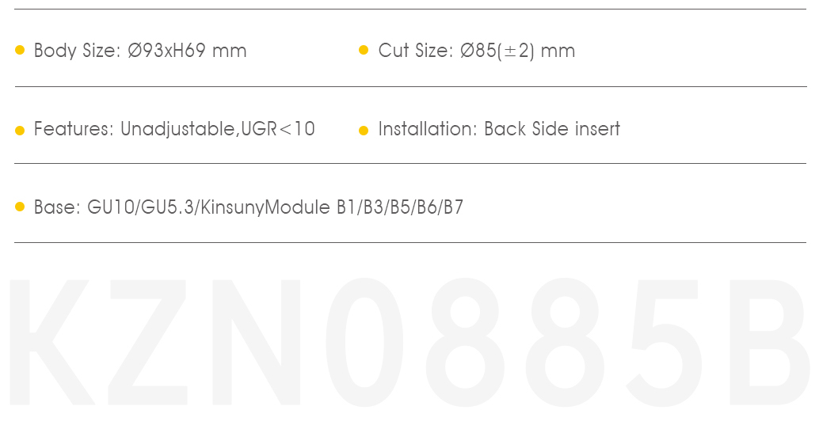
Task: Click the Ø93xH69 mm dimension value
Action: [187, 51]
